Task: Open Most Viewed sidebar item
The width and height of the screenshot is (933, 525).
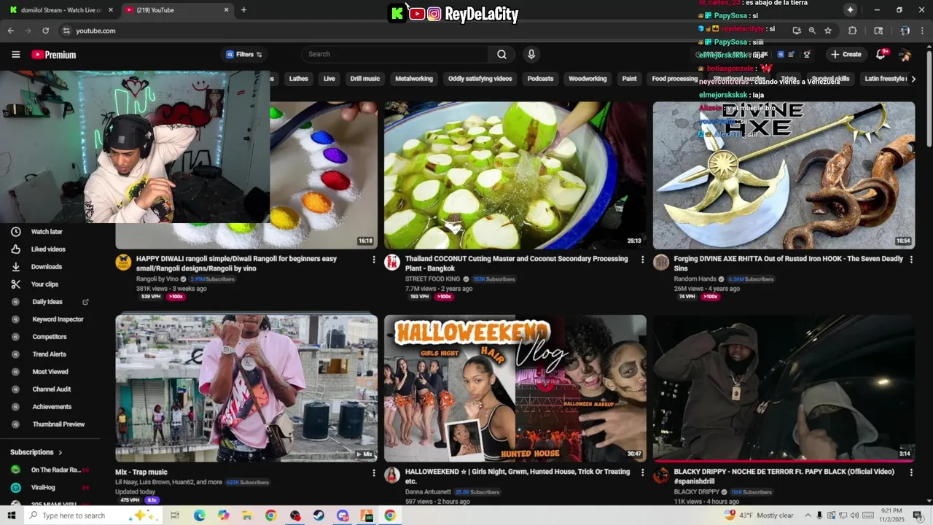Action: pyautogui.click(x=50, y=372)
